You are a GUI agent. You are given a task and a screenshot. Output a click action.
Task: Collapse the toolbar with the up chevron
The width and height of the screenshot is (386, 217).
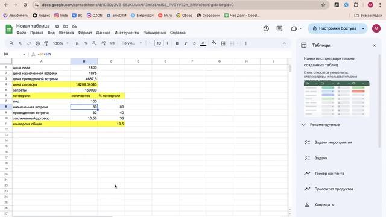tap(284, 43)
